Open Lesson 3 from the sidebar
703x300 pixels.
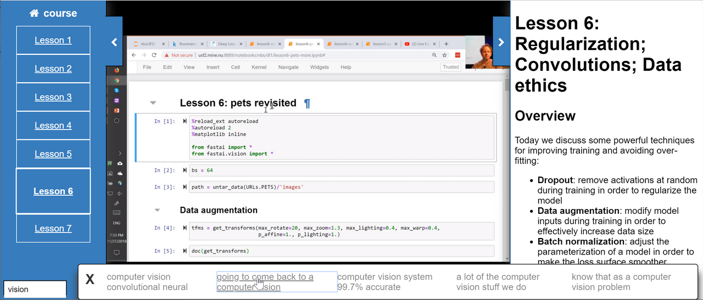(x=53, y=97)
